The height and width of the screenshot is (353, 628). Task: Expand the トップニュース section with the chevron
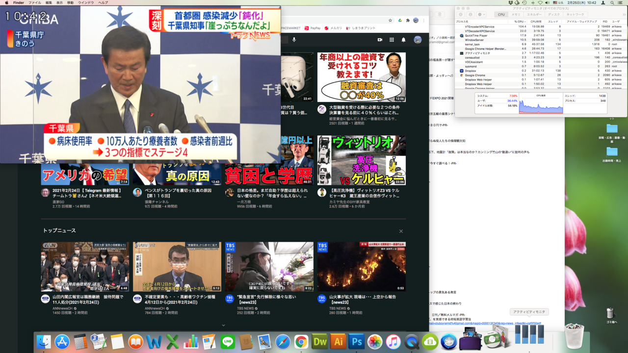tap(223, 325)
